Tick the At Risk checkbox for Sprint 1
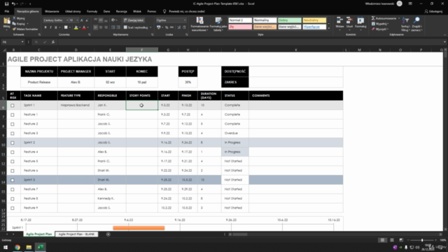Image resolution: width=448 pixels, height=252 pixels. (13, 106)
